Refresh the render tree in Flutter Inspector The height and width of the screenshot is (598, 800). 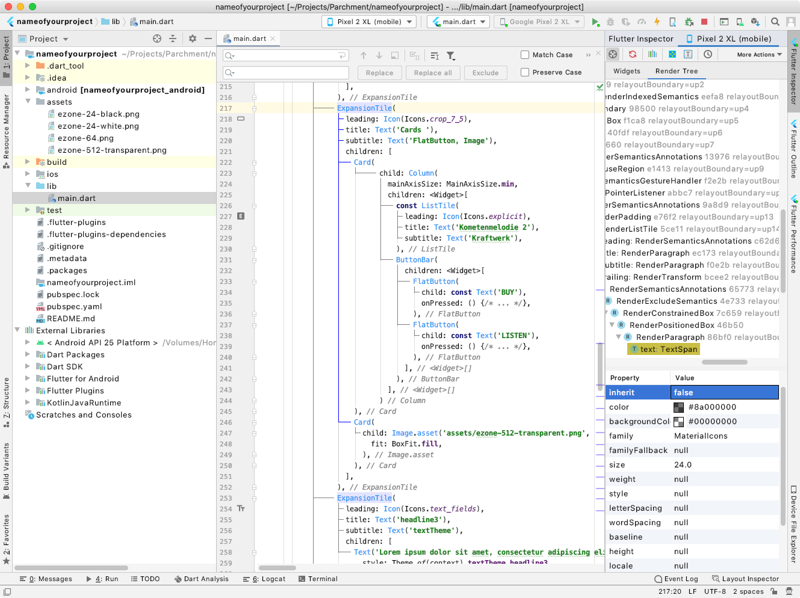coord(633,54)
